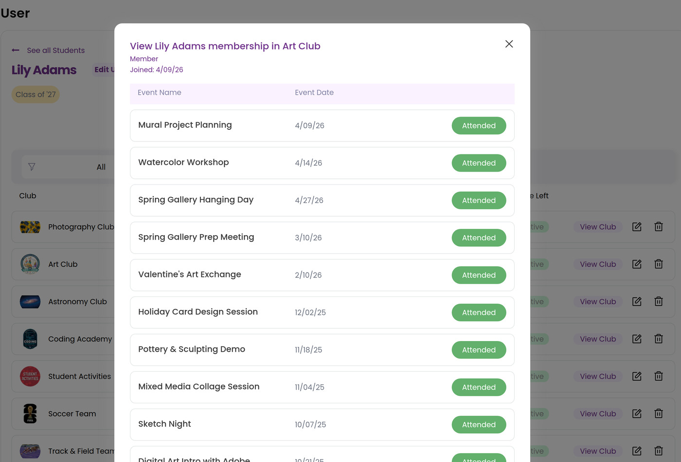
Task: Select the Watercolor Workshop event name
Action: [x=183, y=162]
